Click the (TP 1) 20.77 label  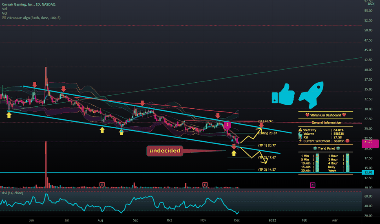coord(267,145)
